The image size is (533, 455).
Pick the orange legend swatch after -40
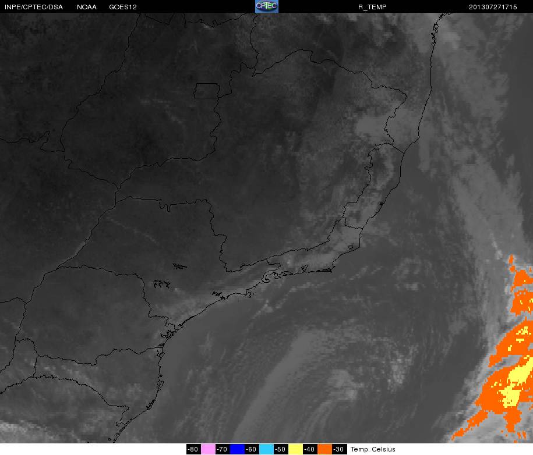click(x=324, y=449)
